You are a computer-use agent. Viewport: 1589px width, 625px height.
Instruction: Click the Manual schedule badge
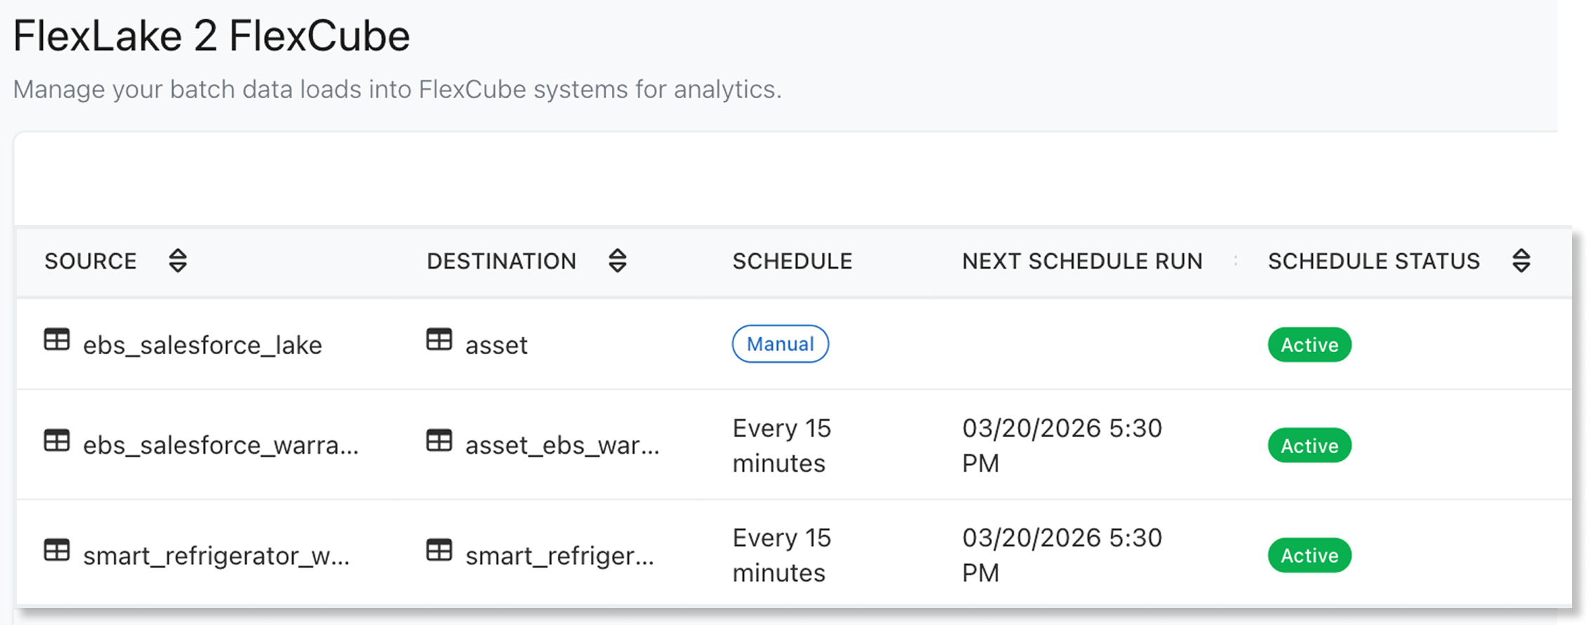(780, 344)
